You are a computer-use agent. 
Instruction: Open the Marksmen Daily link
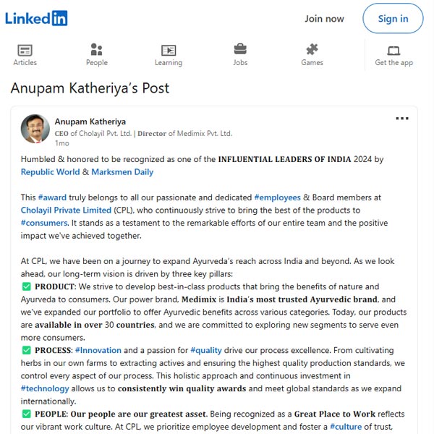pos(122,172)
